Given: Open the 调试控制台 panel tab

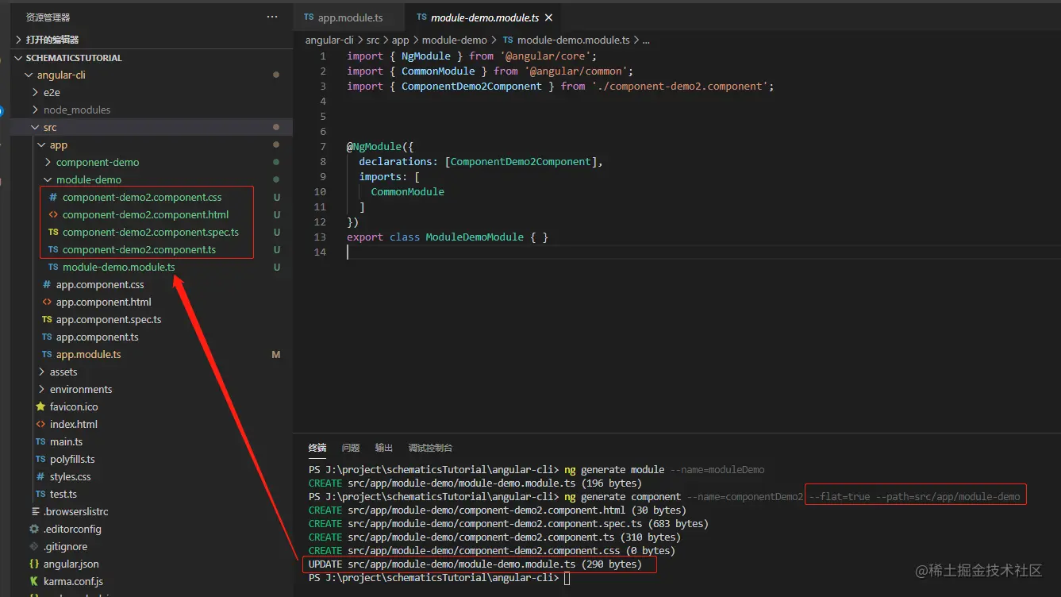Looking at the screenshot, I should [x=430, y=448].
